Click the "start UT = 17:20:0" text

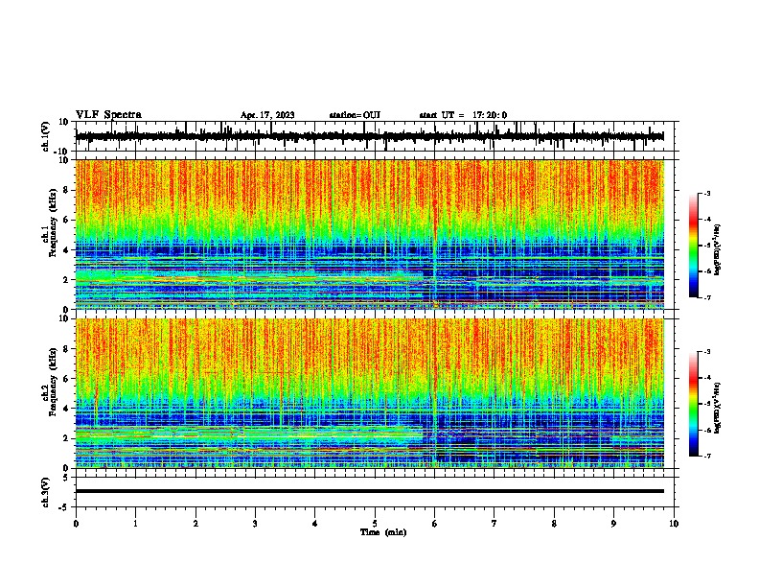463,115
